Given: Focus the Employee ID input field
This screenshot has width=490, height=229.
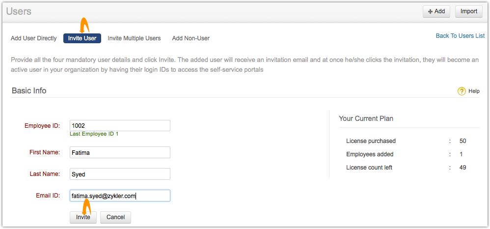Looking at the screenshot, I should pos(120,125).
